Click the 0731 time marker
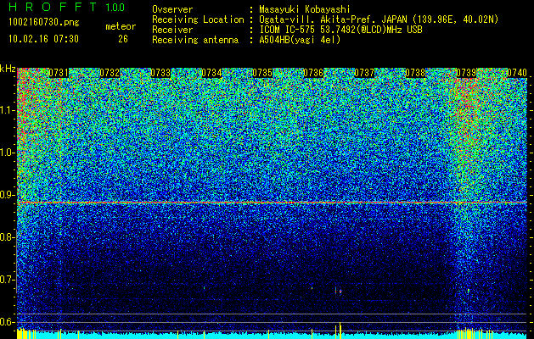Screen dimensions: 534x339 tap(59, 73)
